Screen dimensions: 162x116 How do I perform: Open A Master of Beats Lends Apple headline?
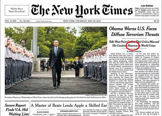click(x=69, y=106)
